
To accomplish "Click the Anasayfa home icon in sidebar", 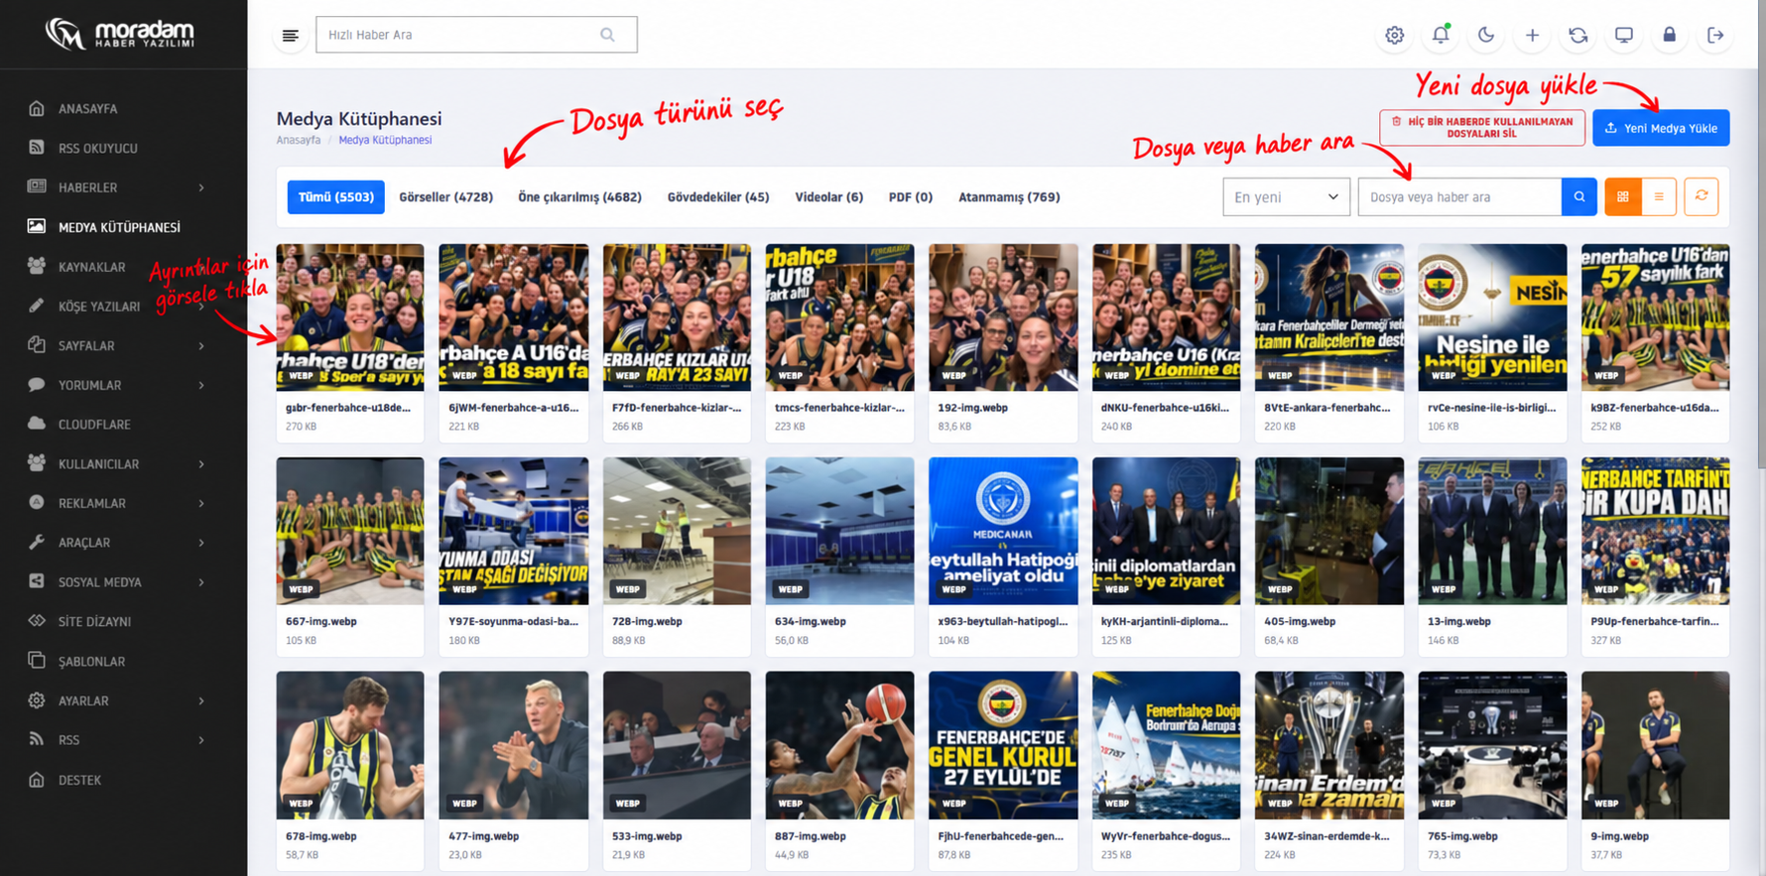I will 37,108.
